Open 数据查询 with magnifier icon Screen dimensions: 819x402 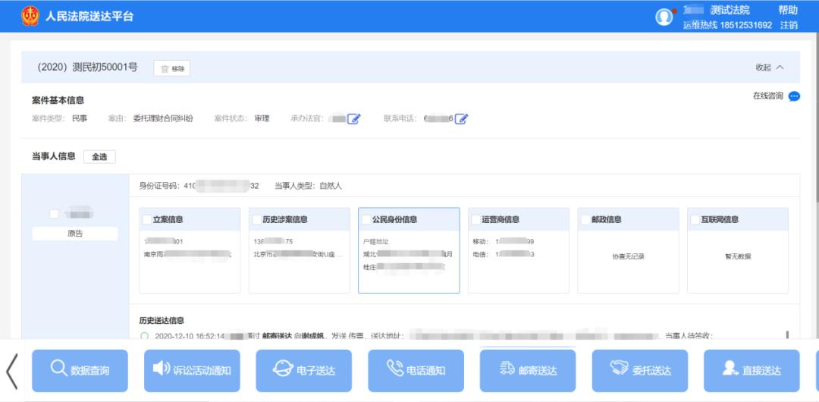[80, 370]
